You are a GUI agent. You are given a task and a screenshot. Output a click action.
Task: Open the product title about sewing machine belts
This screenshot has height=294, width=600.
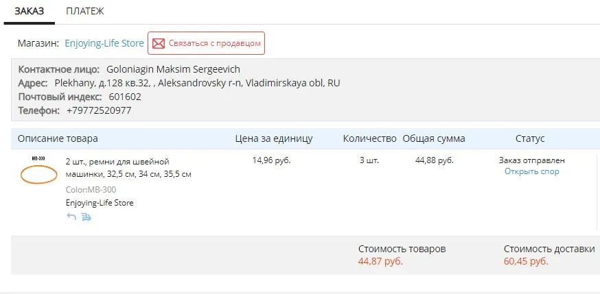[x=128, y=168]
